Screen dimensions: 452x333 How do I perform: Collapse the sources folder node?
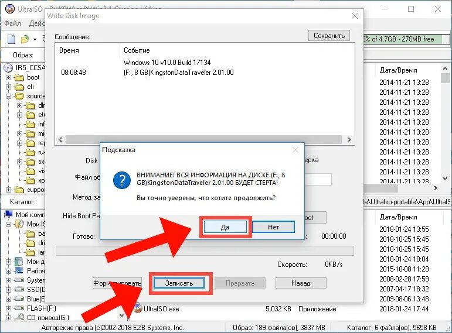[8, 96]
